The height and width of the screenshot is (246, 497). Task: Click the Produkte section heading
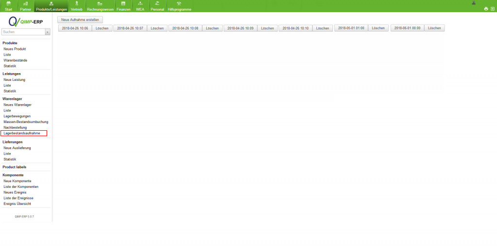tap(10, 43)
